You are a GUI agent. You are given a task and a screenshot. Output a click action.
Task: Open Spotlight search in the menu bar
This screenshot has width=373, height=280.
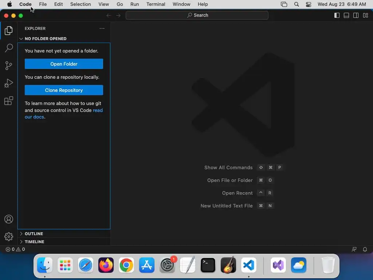[x=297, y=4]
